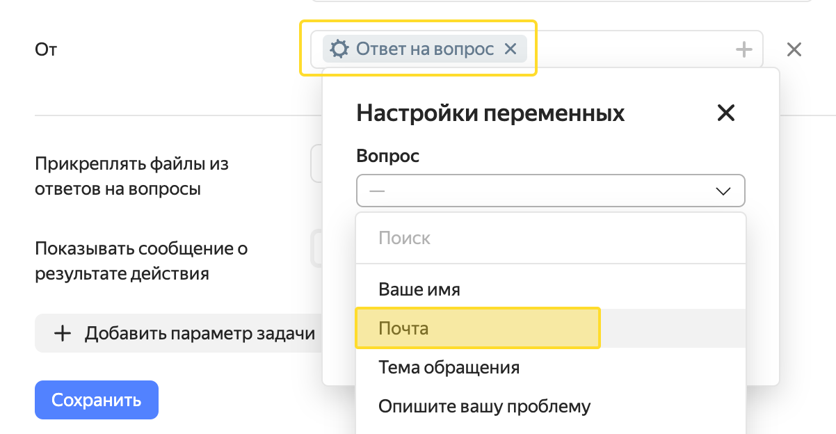Select the Ваше имя option
Image resolution: width=836 pixels, height=434 pixels.
pos(419,289)
